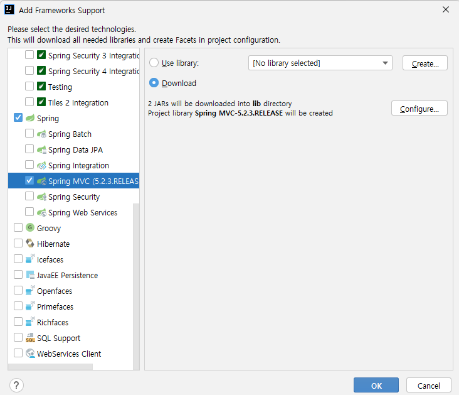
Task: Click the WebServices Client icon
Action: pyautogui.click(x=30, y=354)
